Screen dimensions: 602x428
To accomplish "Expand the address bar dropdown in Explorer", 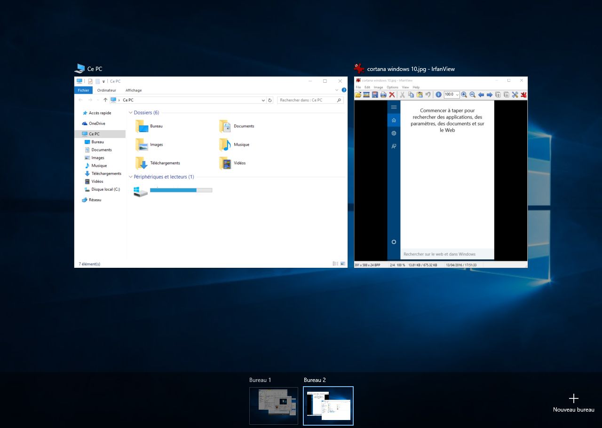I will pyautogui.click(x=262, y=100).
